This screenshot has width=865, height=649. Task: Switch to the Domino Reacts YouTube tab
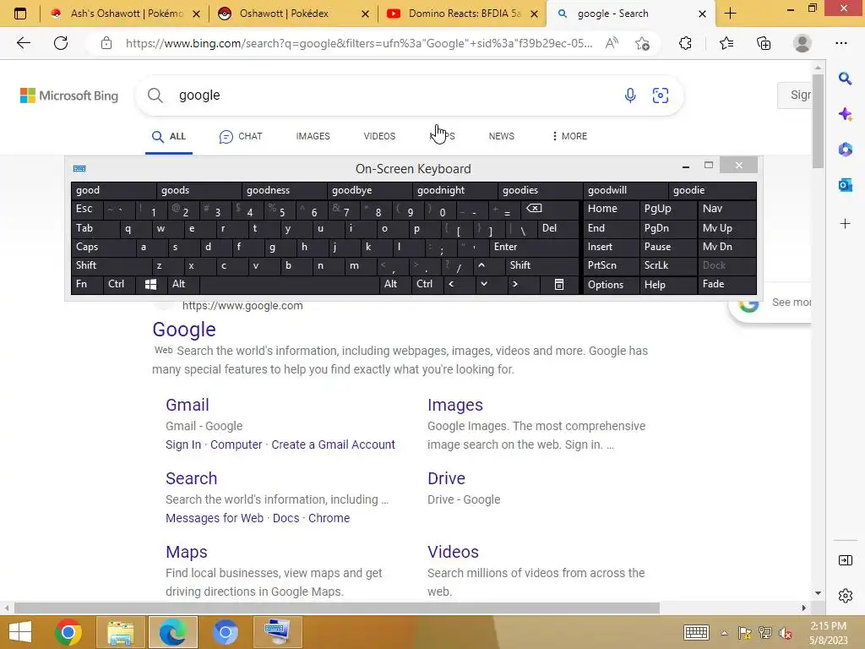pyautogui.click(x=462, y=14)
